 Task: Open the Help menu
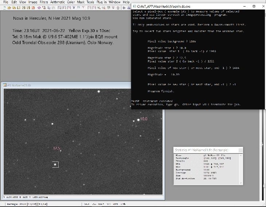pos(126,2)
